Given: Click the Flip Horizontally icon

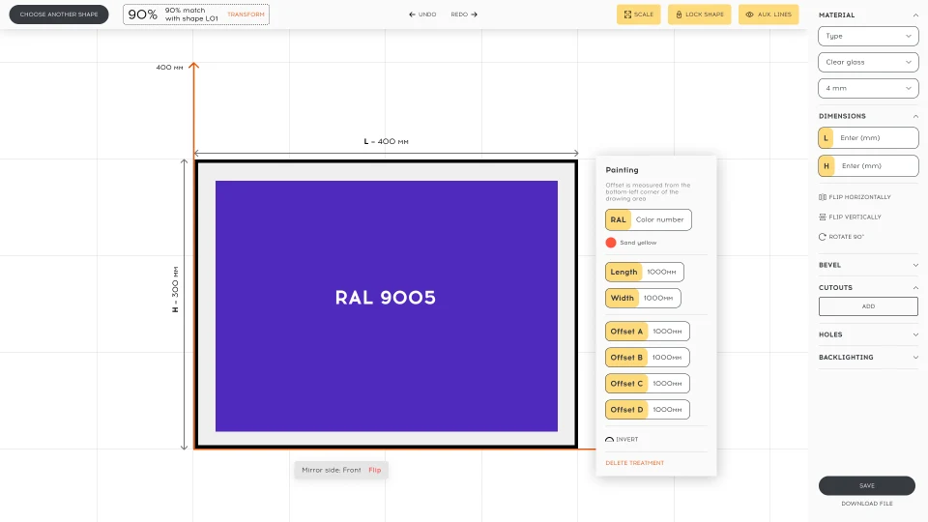Looking at the screenshot, I should [x=822, y=197].
